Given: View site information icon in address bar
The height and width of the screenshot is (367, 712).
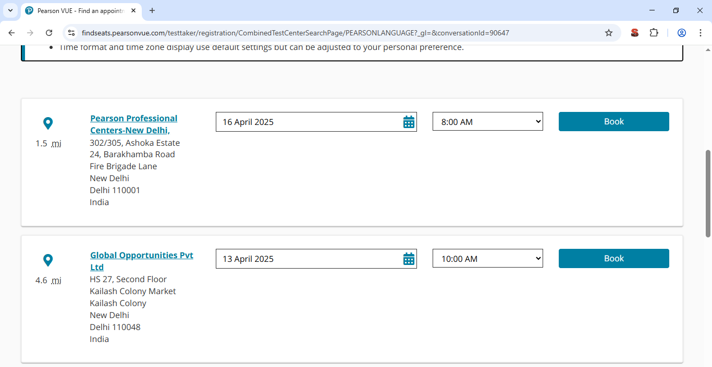Looking at the screenshot, I should pyautogui.click(x=72, y=33).
